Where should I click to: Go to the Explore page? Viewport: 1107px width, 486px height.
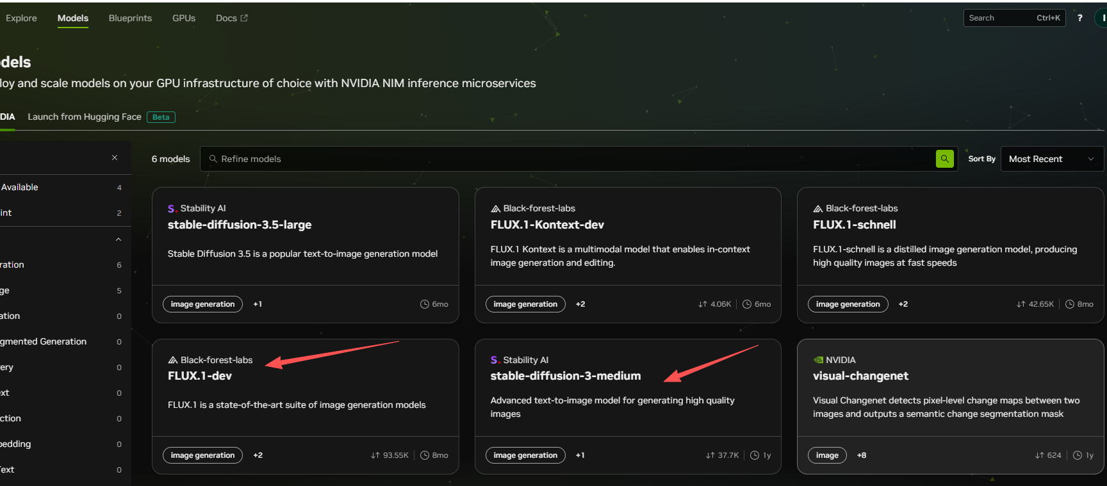click(21, 18)
